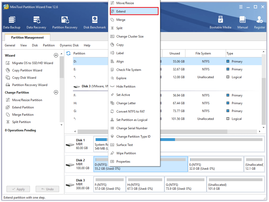This screenshot has height=202, width=269.
Task: Click Move/Resize Partition in sidebar
Action: click(x=24, y=100)
